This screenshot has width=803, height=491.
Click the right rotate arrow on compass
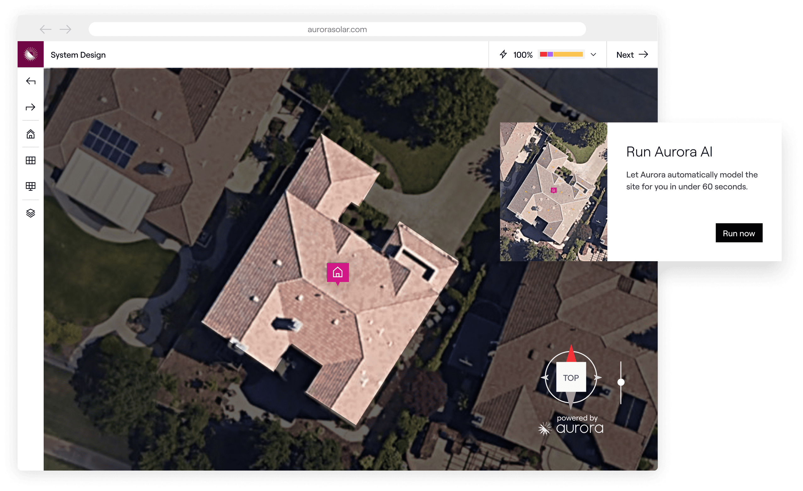tap(598, 378)
